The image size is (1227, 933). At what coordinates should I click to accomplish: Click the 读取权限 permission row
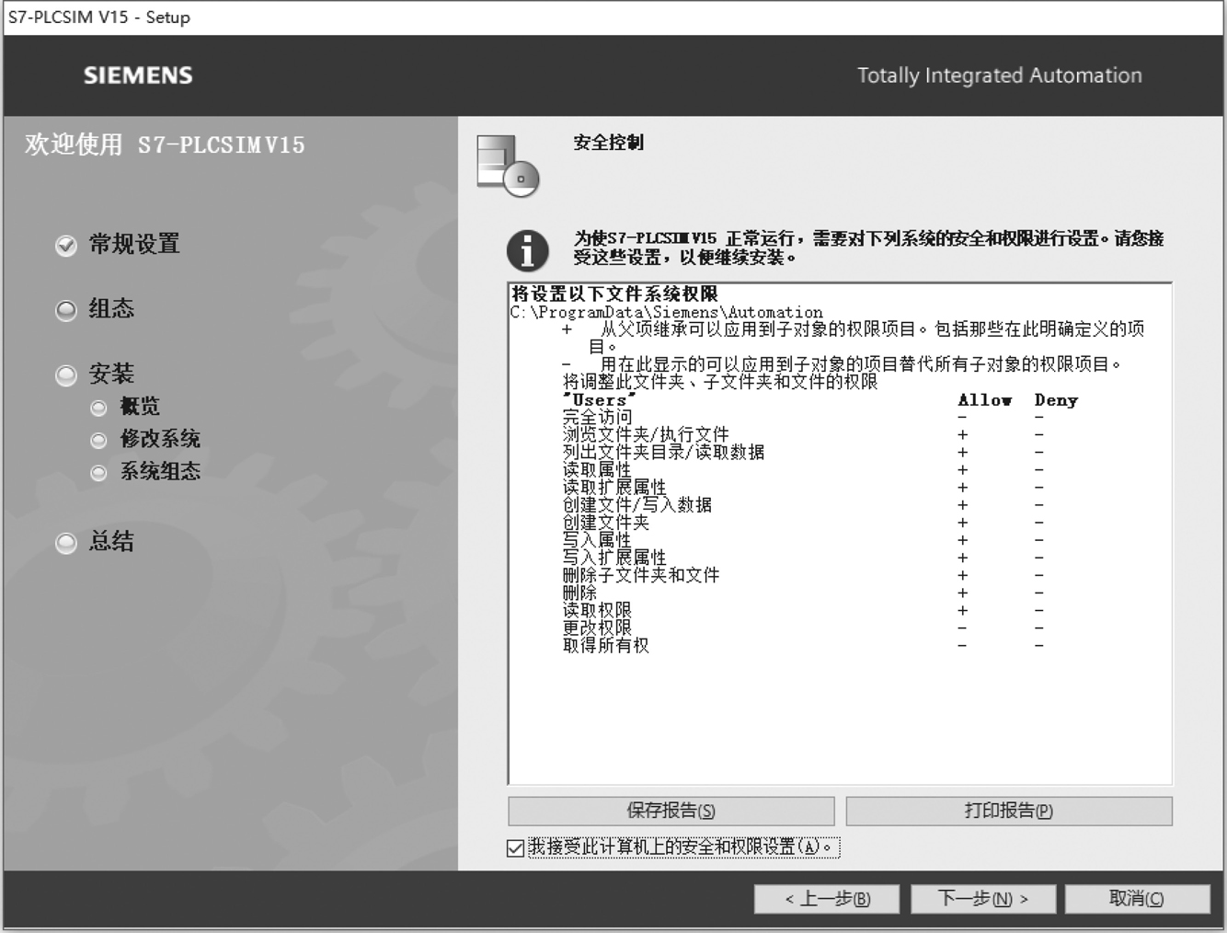[803, 610]
